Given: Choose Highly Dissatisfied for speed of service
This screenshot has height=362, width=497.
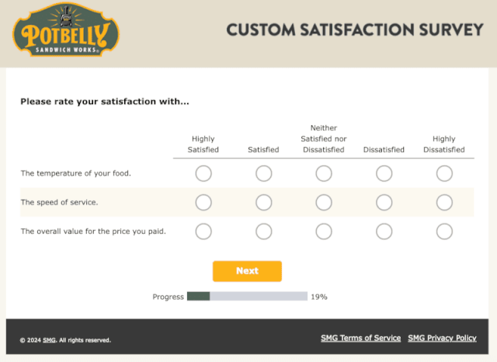Looking at the screenshot, I should (x=444, y=202).
